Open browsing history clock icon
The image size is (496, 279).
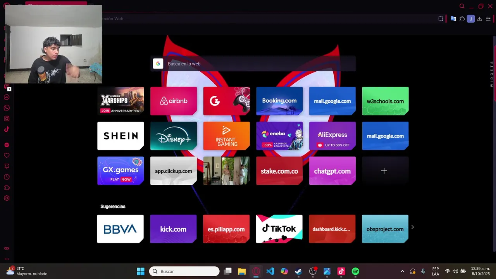pyautogui.click(x=7, y=177)
